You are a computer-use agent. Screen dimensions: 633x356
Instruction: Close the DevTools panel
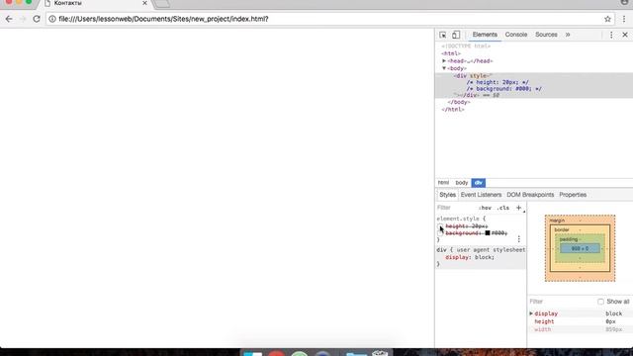click(x=625, y=35)
